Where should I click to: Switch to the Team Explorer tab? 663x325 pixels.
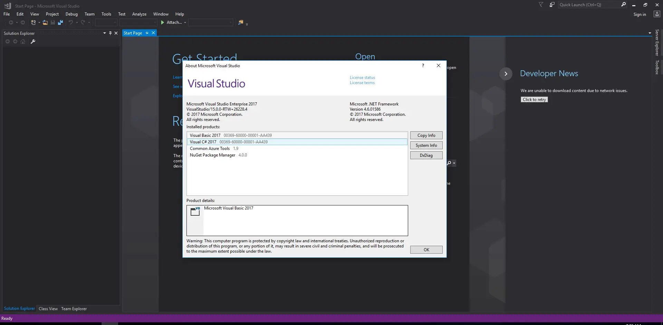pos(74,309)
